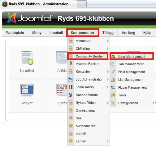Click the JoomGallery squares icon
156x148 pixels.
click(71, 87)
